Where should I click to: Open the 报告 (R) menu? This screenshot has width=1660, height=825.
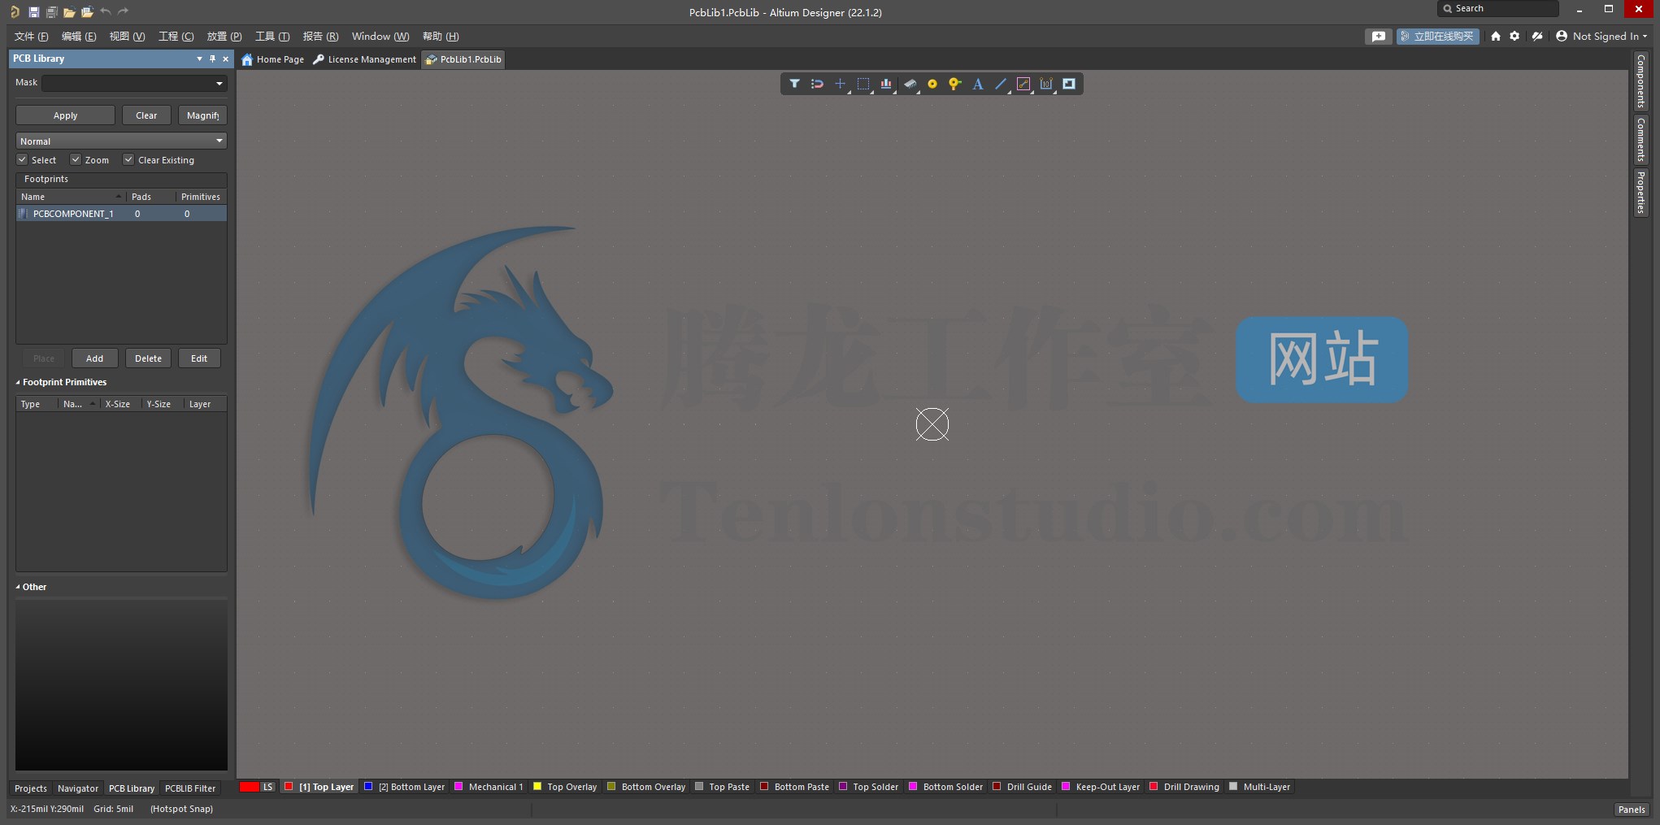pyautogui.click(x=320, y=36)
